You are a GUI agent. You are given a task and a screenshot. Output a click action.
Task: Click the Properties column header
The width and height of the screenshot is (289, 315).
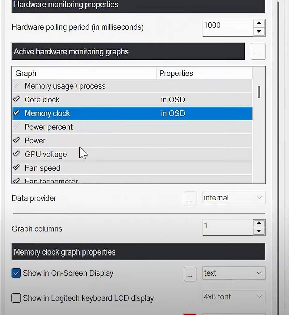[x=176, y=73]
